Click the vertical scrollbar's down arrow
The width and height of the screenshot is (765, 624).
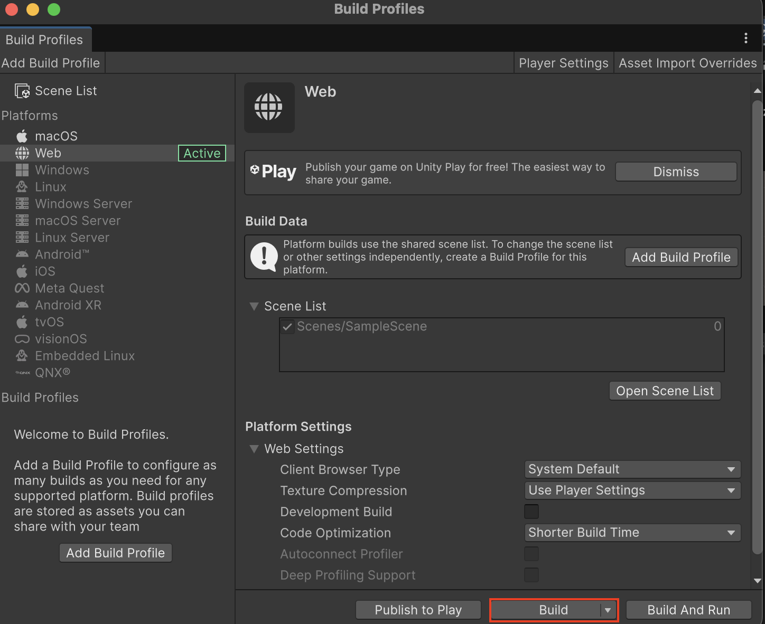click(758, 581)
